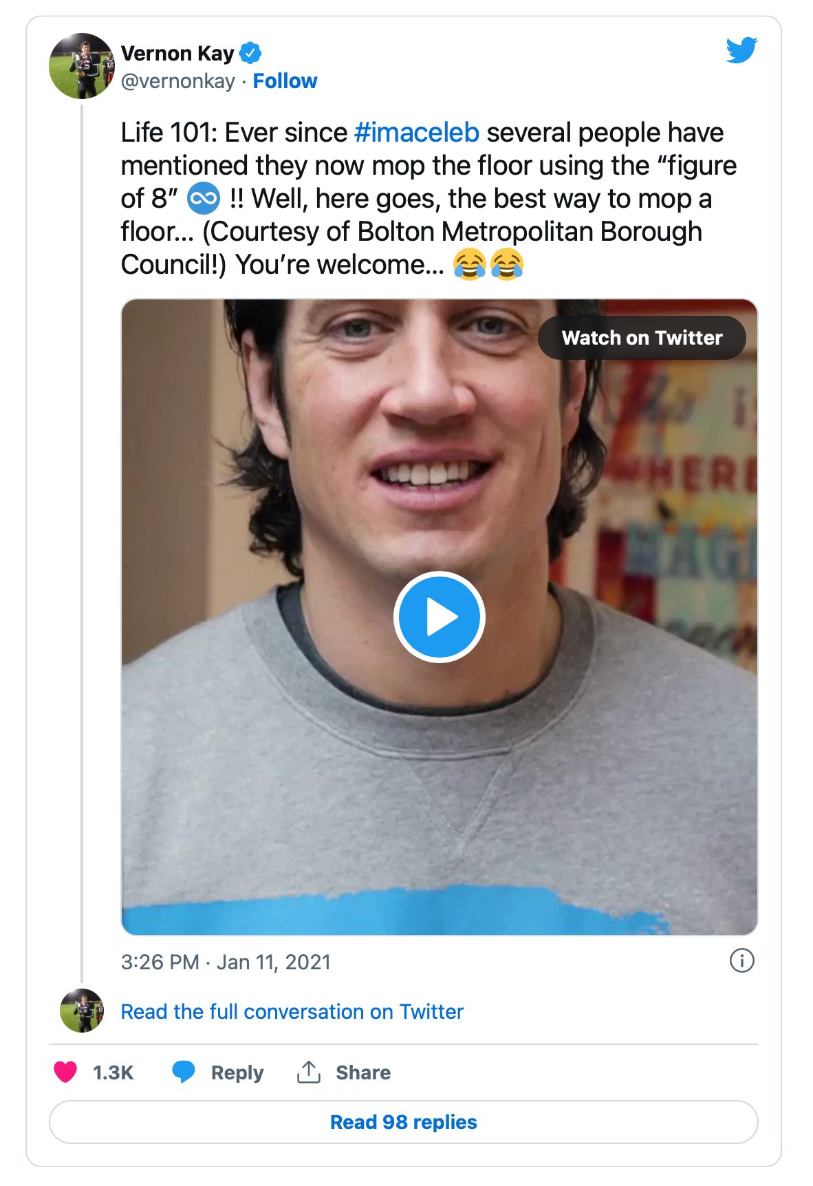Click small avatar beside the conversation link
Image resolution: width=813 pixels, height=1186 pixels.
82,1011
